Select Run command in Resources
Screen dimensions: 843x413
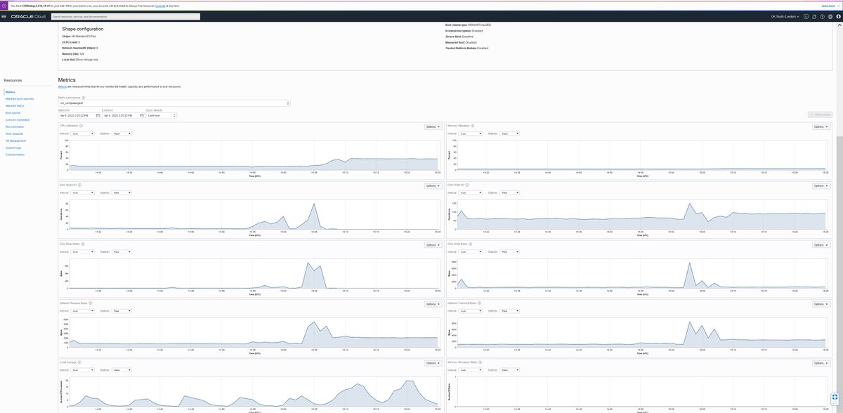click(14, 126)
